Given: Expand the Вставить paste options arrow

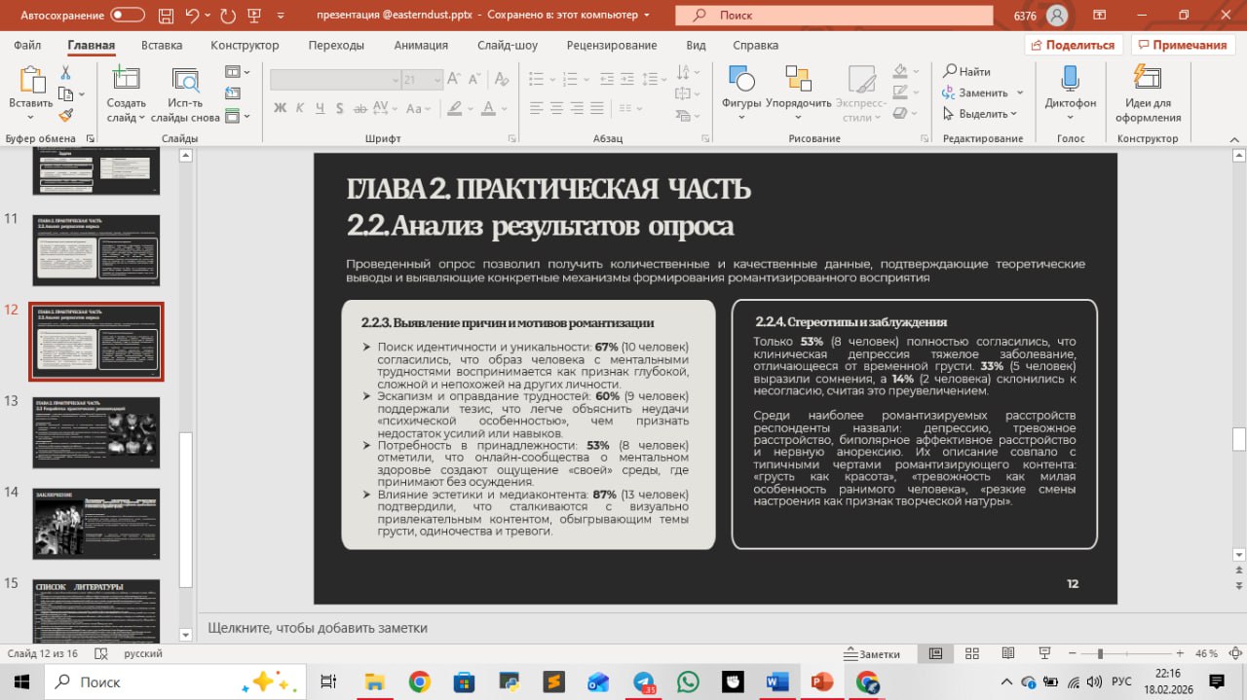Looking at the screenshot, I should tap(30, 117).
